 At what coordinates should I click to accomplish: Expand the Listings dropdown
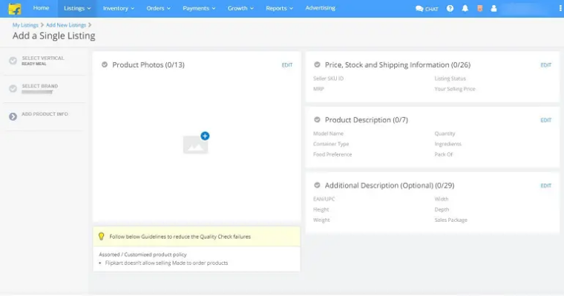tap(77, 8)
